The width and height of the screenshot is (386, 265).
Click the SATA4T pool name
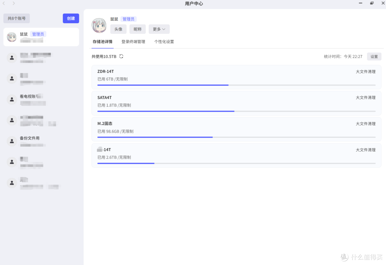[x=104, y=97]
